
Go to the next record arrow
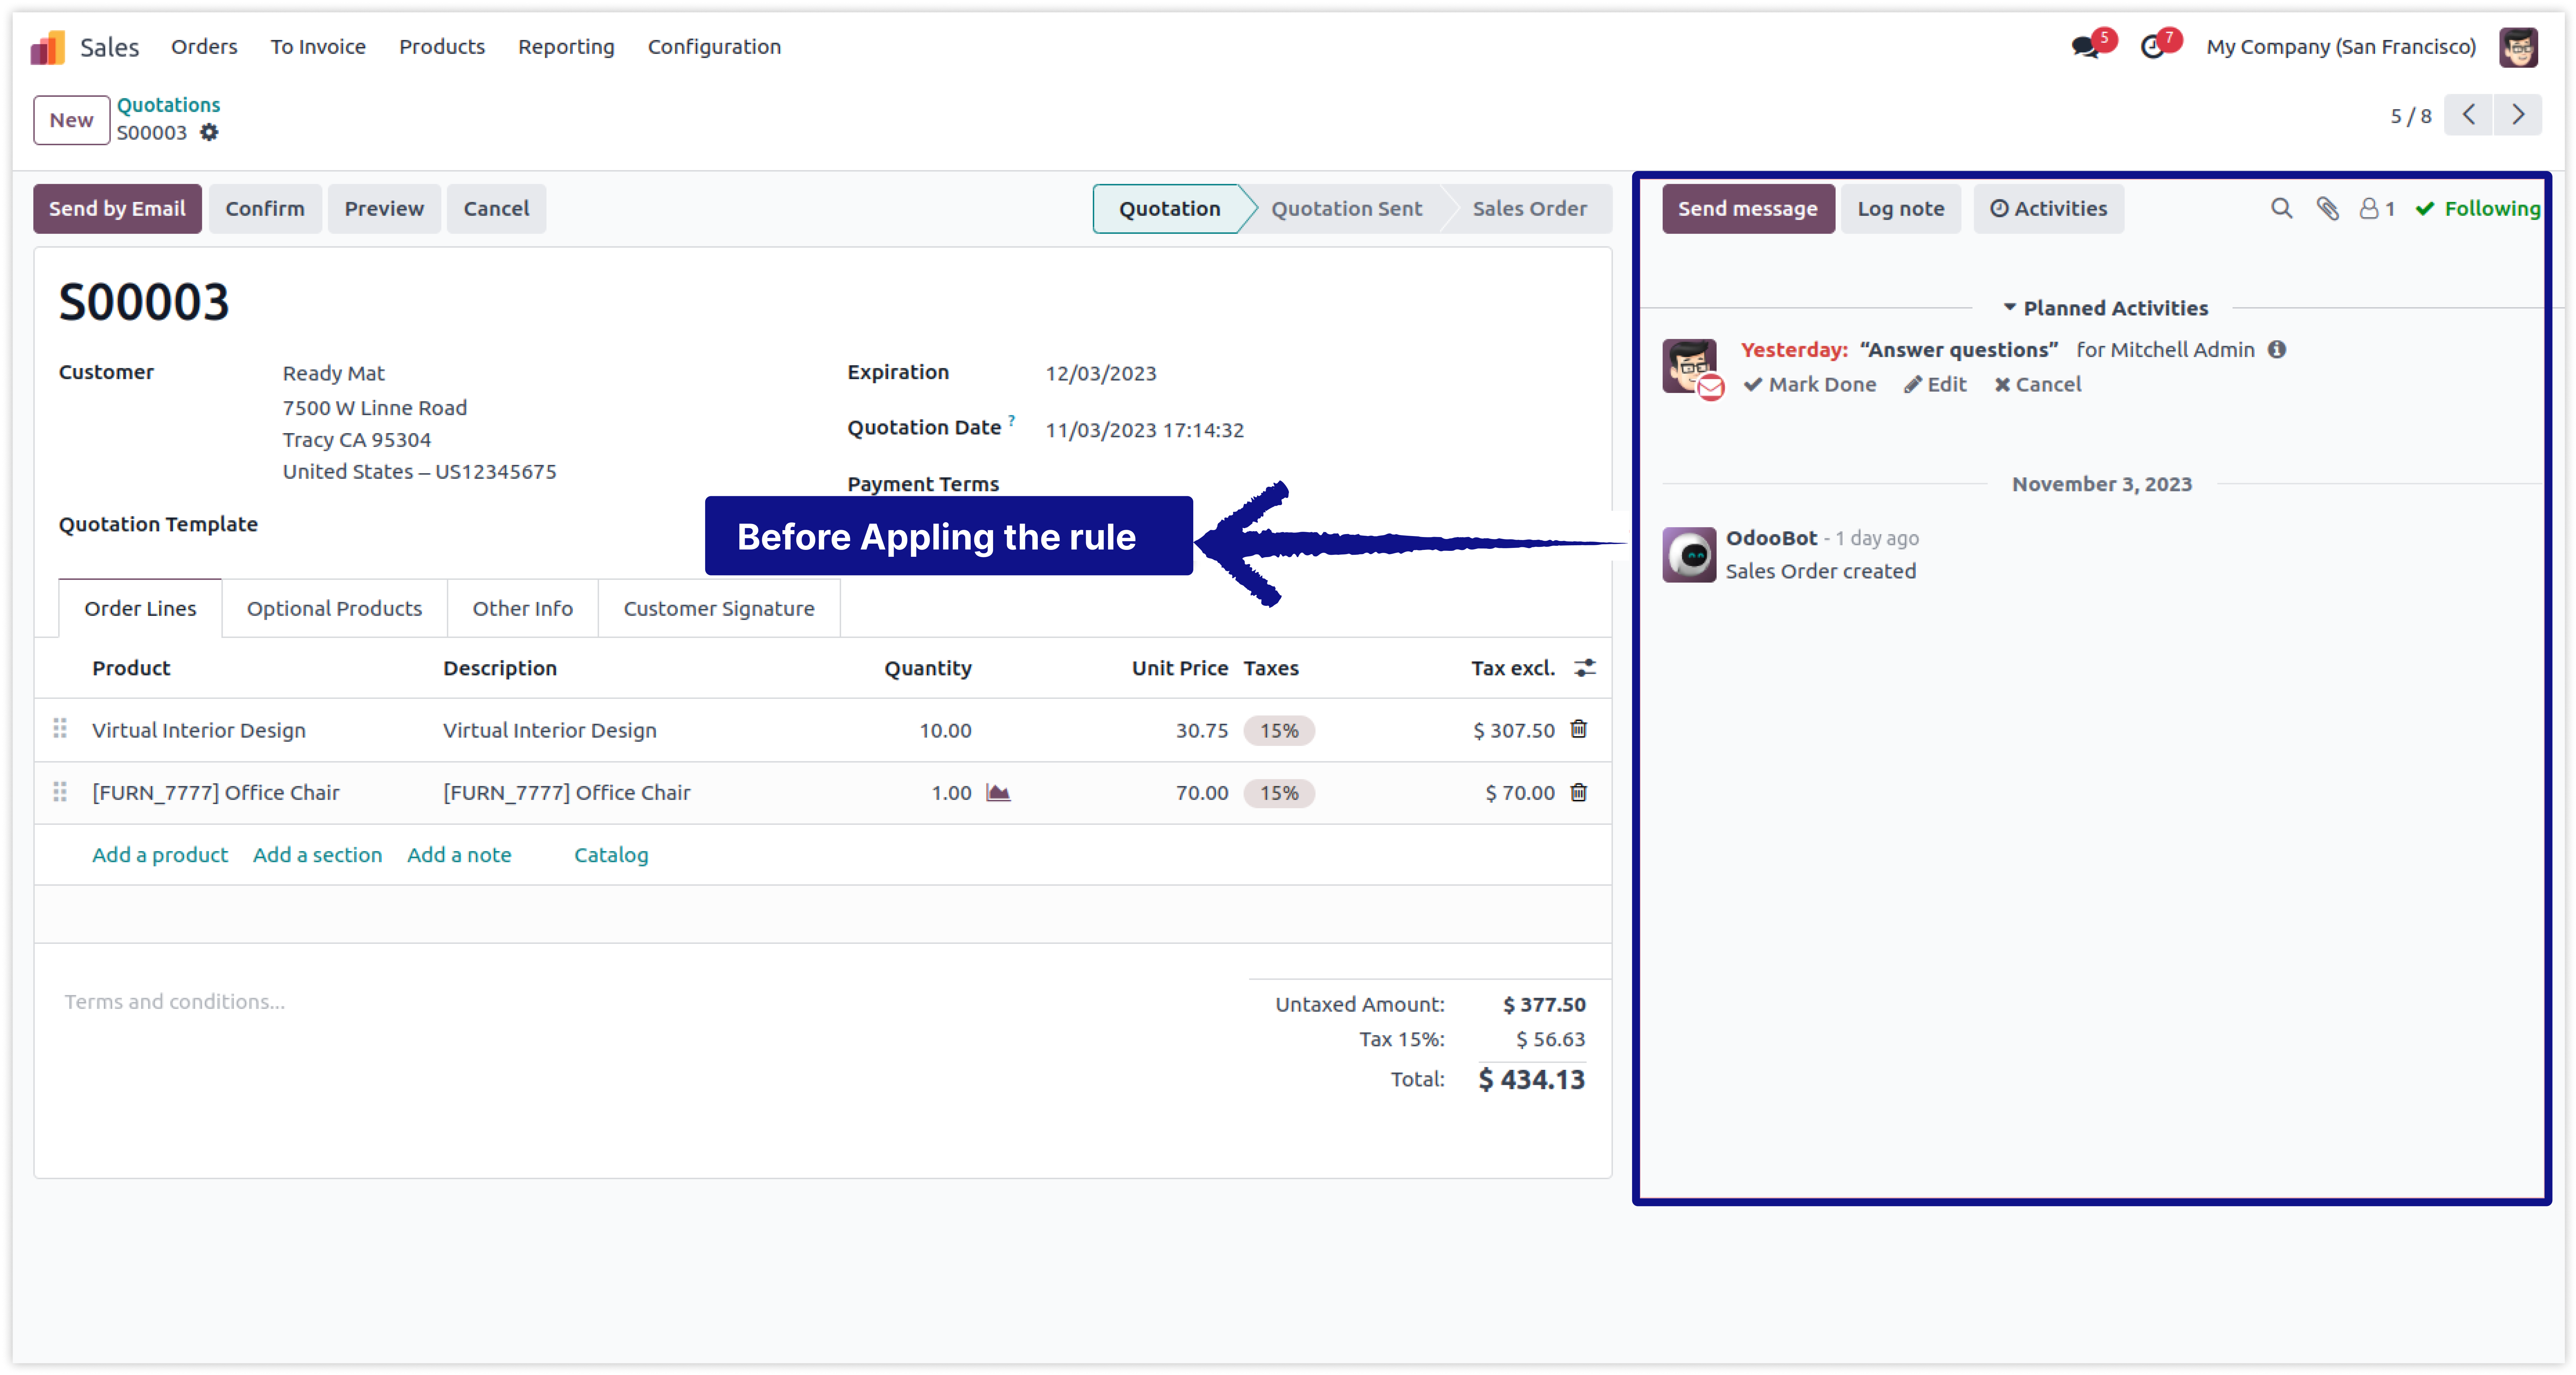click(2518, 115)
